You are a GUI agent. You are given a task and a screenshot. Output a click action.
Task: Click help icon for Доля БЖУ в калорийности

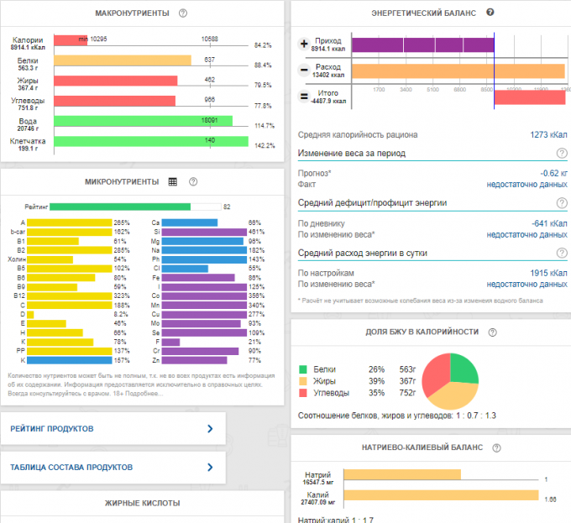click(x=492, y=332)
